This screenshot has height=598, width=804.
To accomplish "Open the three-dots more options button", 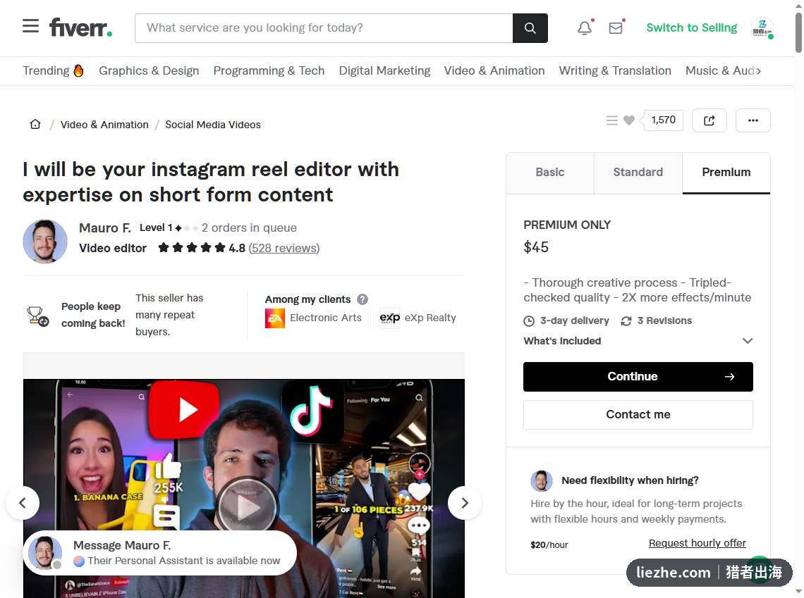I will [753, 120].
